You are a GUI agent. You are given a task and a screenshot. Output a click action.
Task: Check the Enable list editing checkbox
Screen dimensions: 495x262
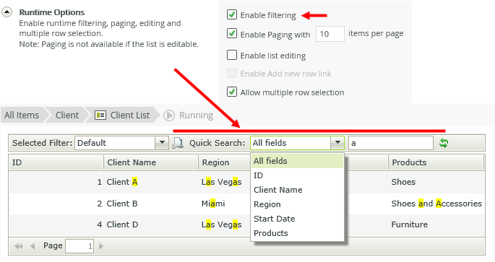(232, 55)
